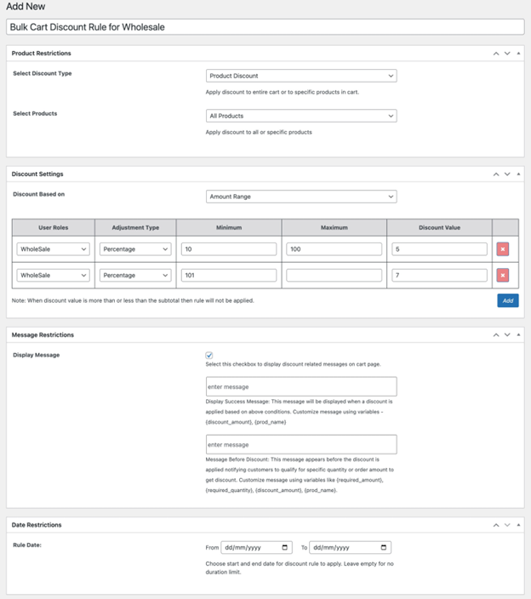Open the Discount Based on dropdown
531x599 pixels.
click(x=301, y=197)
